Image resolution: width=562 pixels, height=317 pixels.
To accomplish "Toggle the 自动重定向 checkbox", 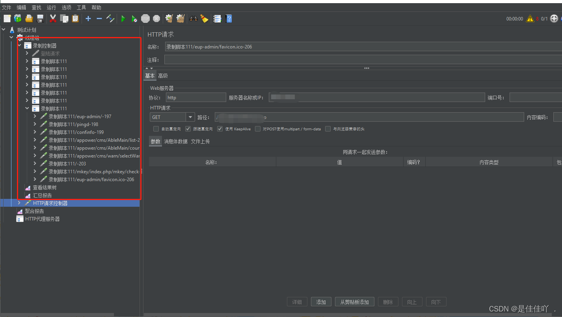I will pos(156,129).
